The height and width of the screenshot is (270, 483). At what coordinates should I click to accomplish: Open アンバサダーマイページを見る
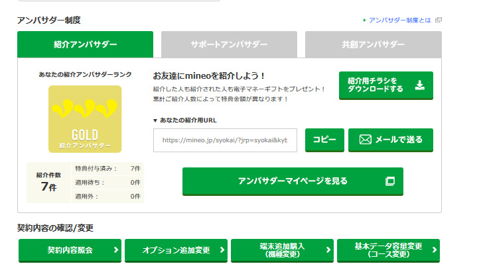(x=293, y=181)
